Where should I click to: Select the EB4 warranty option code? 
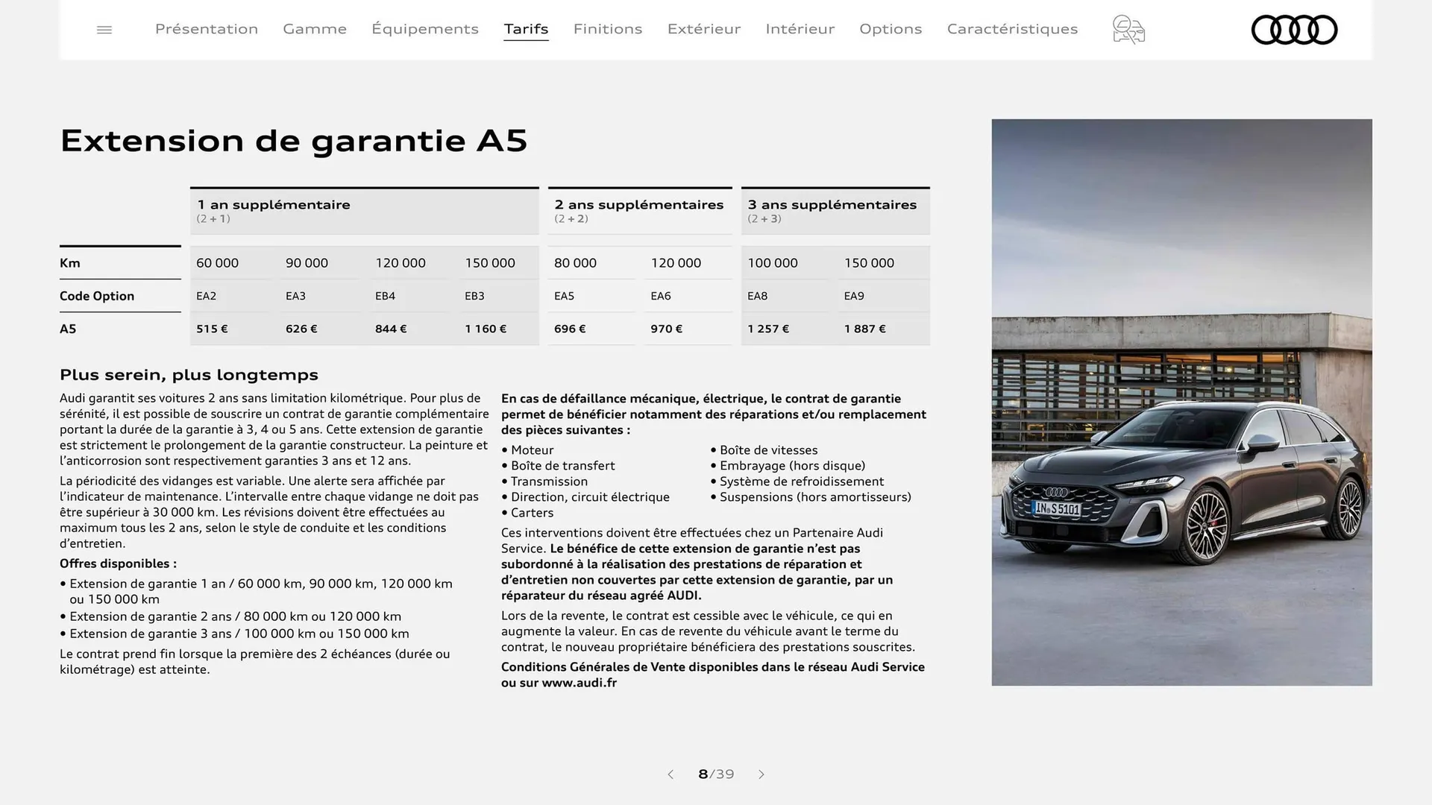(384, 296)
